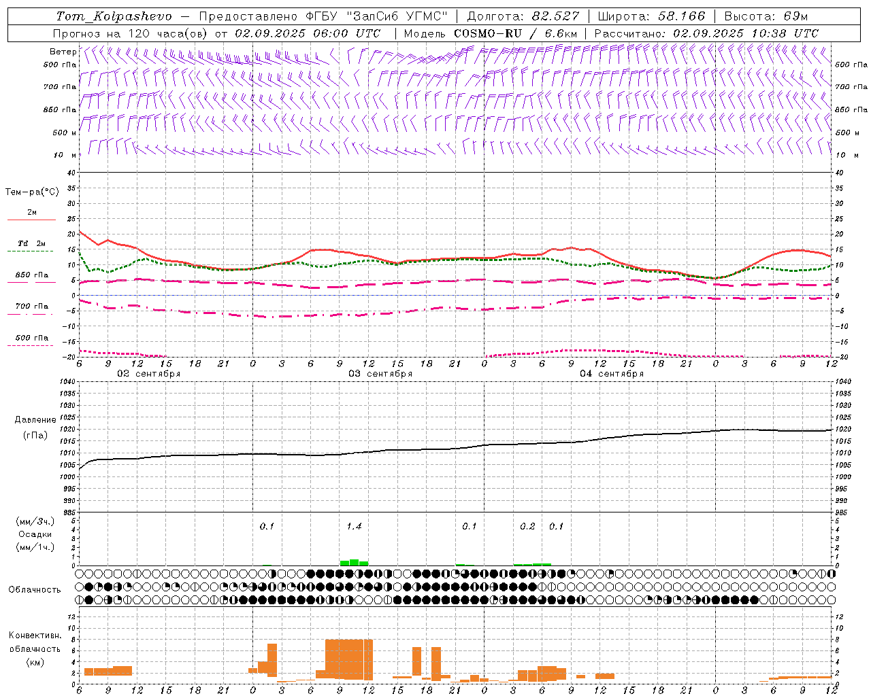
Task: Click the model name COSMO-RU / 6.6км
Action: [516, 33]
